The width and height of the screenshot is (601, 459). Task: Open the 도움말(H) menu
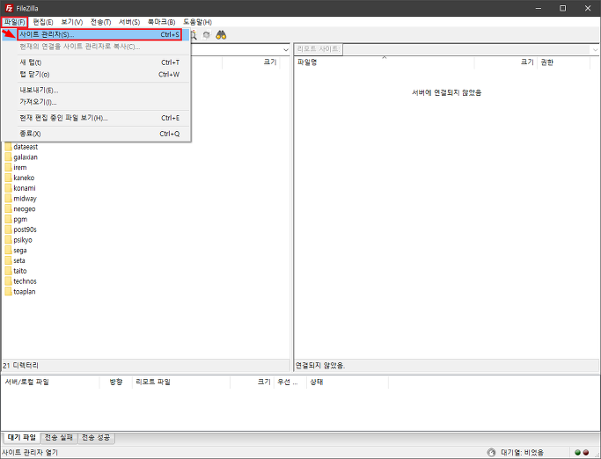pos(197,22)
